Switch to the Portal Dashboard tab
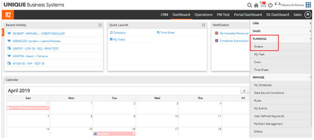This screenshot has width=314, height=140. 248,15
